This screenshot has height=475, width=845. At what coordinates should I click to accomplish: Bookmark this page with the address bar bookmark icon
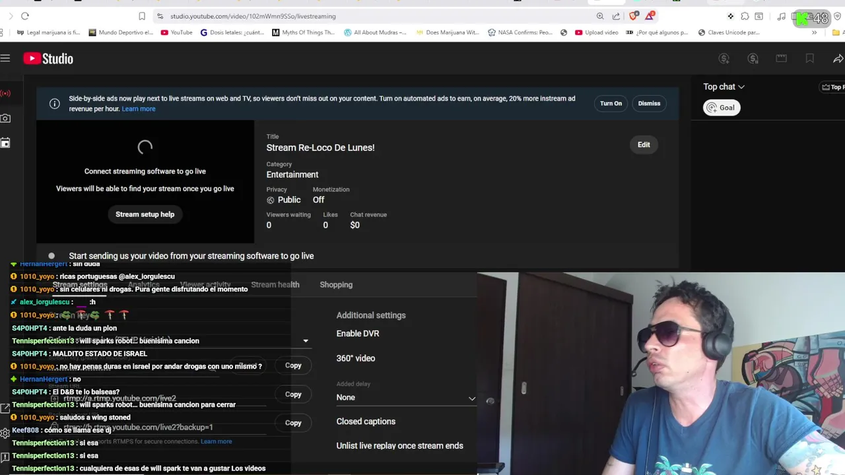click(142, 16)
